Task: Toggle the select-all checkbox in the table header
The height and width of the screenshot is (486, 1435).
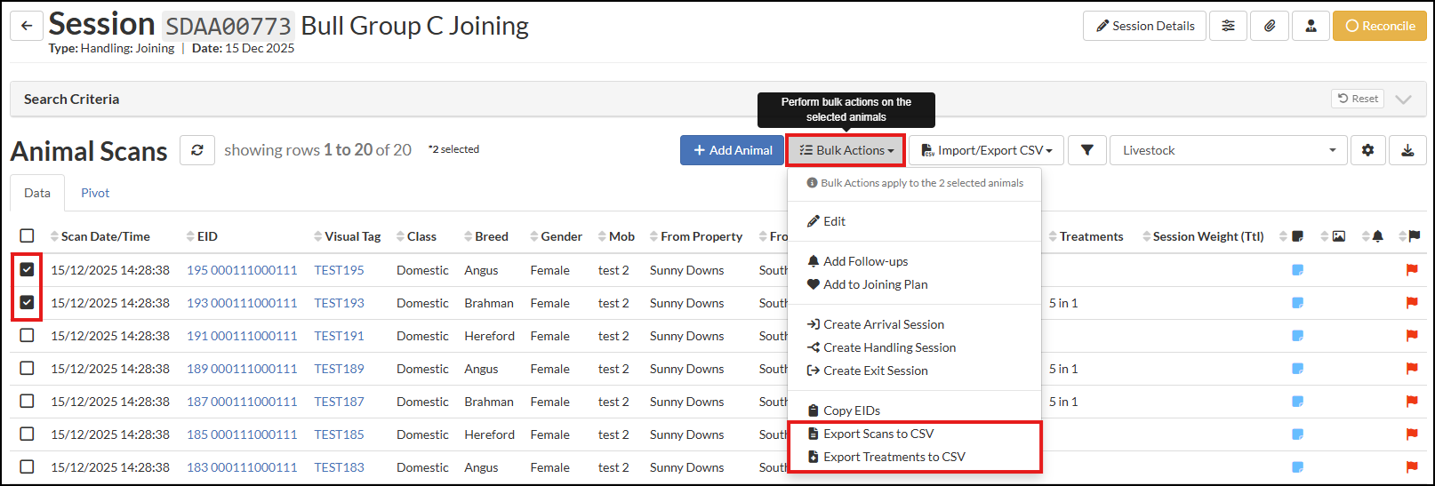Action: click(27, 235)
